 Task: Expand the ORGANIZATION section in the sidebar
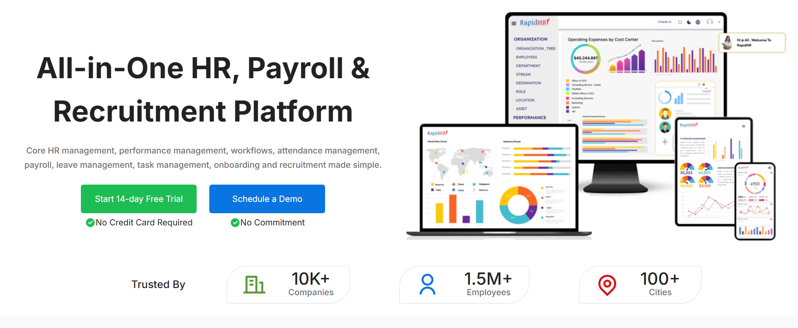point(530,39)
